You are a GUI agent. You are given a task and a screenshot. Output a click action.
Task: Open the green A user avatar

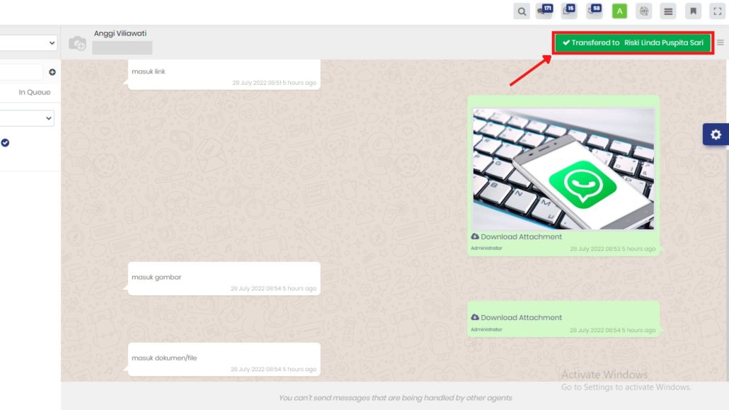coord(619,11)
